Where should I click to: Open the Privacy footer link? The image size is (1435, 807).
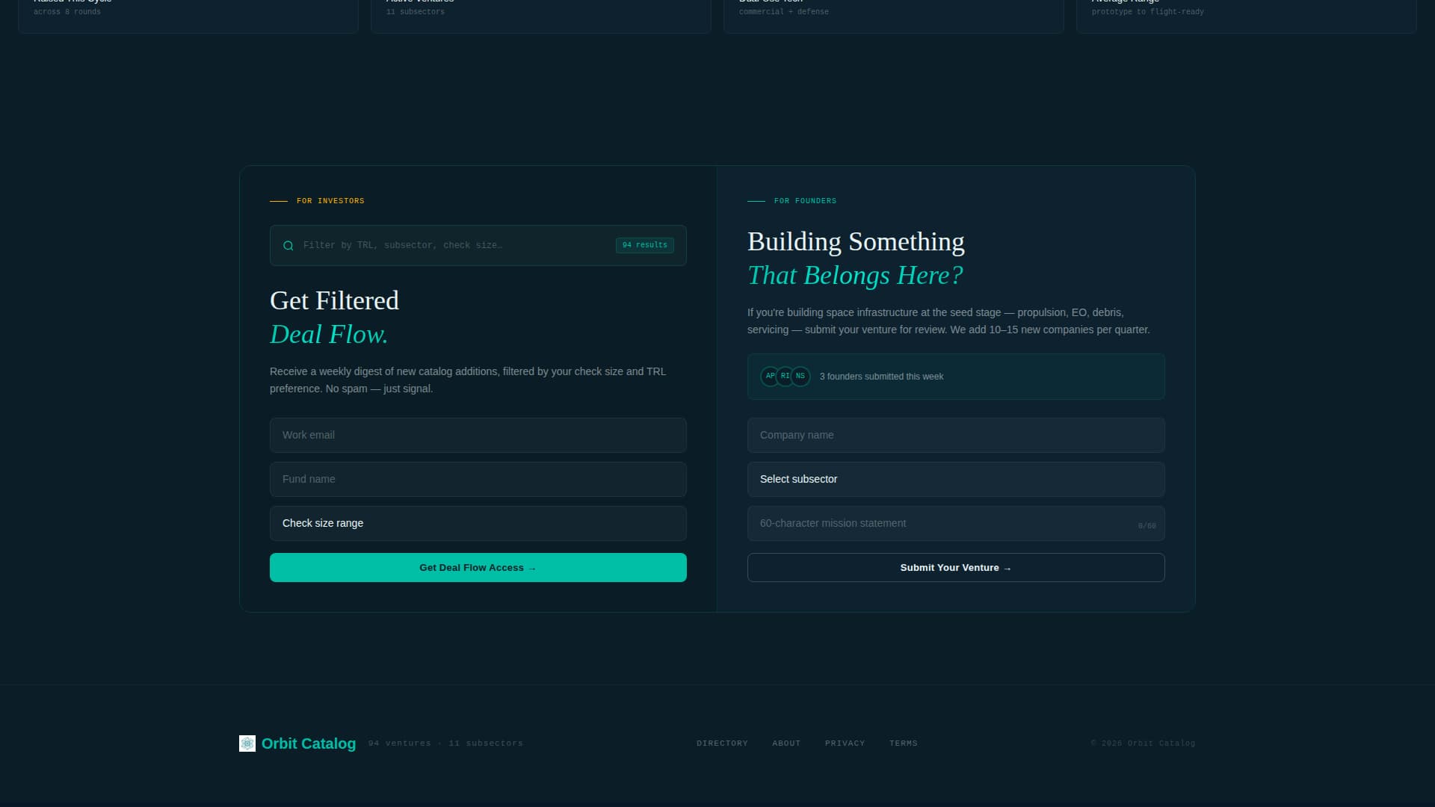pyautogui.click(x=845, y=743)
